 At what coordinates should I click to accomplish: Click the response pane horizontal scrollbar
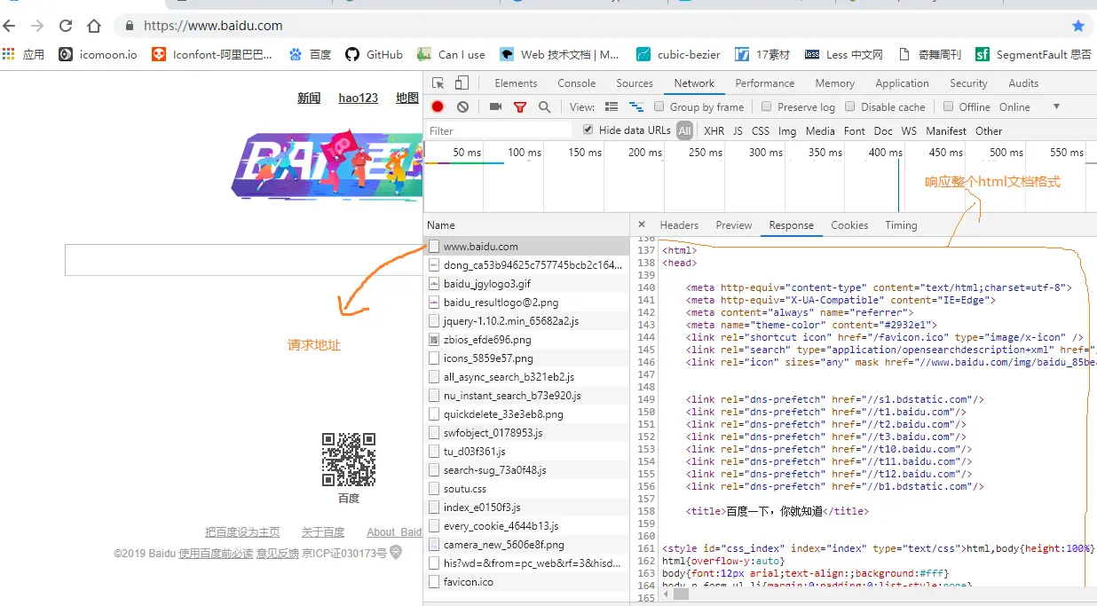[681, 594]
